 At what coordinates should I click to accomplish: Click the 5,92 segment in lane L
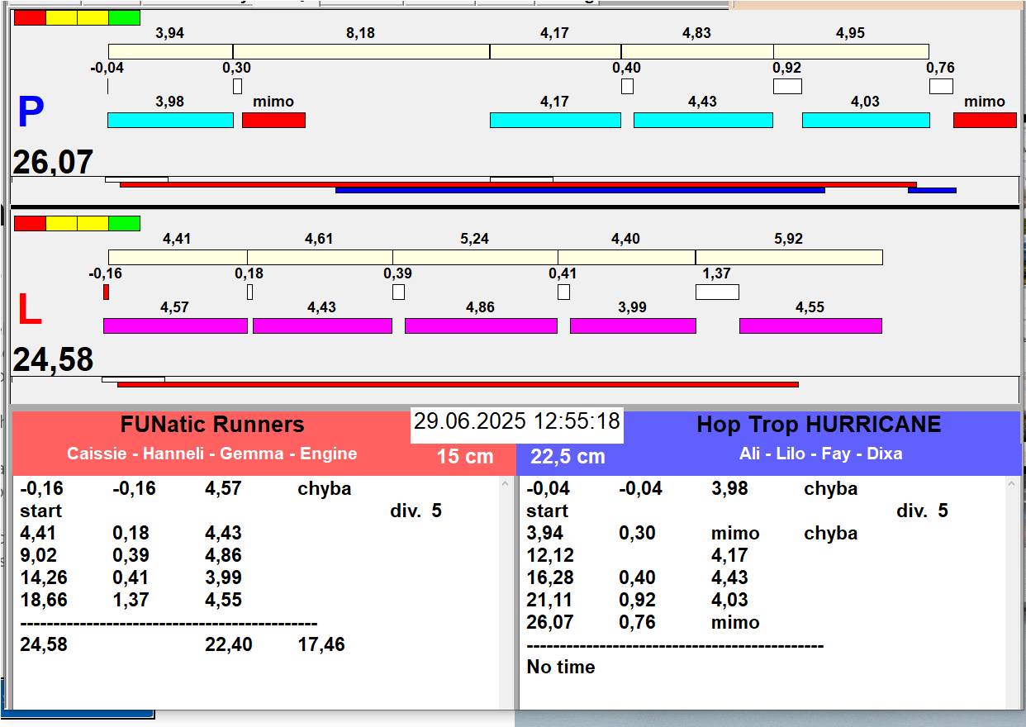pyautogui.click(x=789, y=257)
